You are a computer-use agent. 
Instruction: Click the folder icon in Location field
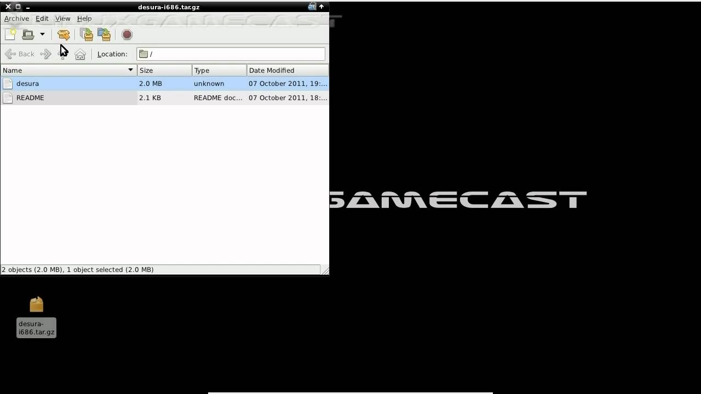[143, 54]
